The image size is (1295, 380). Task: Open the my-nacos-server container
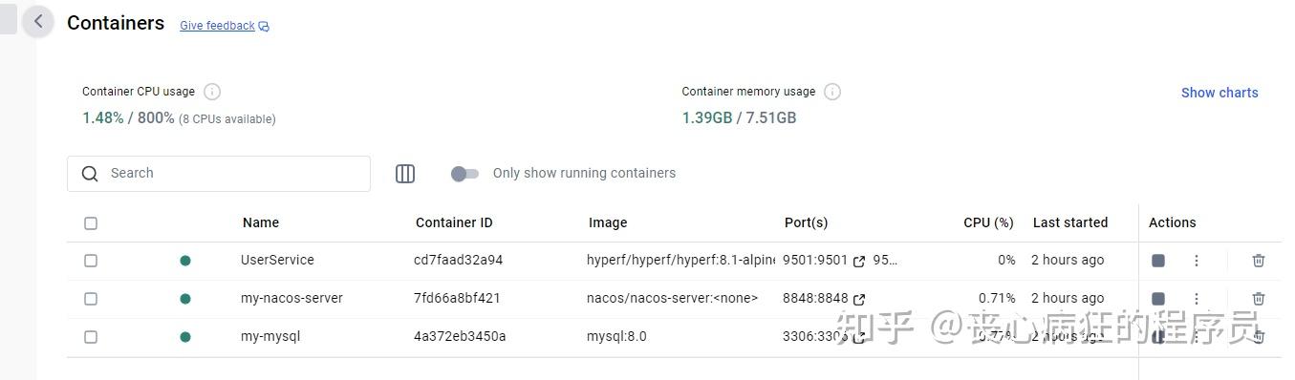pos(291,298)
